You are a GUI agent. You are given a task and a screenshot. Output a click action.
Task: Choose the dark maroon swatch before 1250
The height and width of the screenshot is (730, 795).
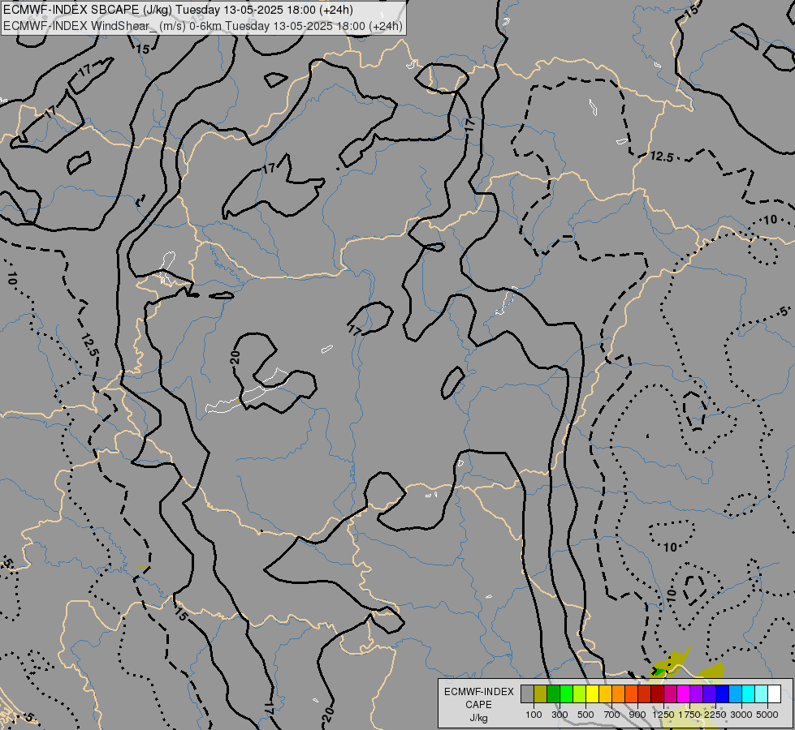click(657, 694)
